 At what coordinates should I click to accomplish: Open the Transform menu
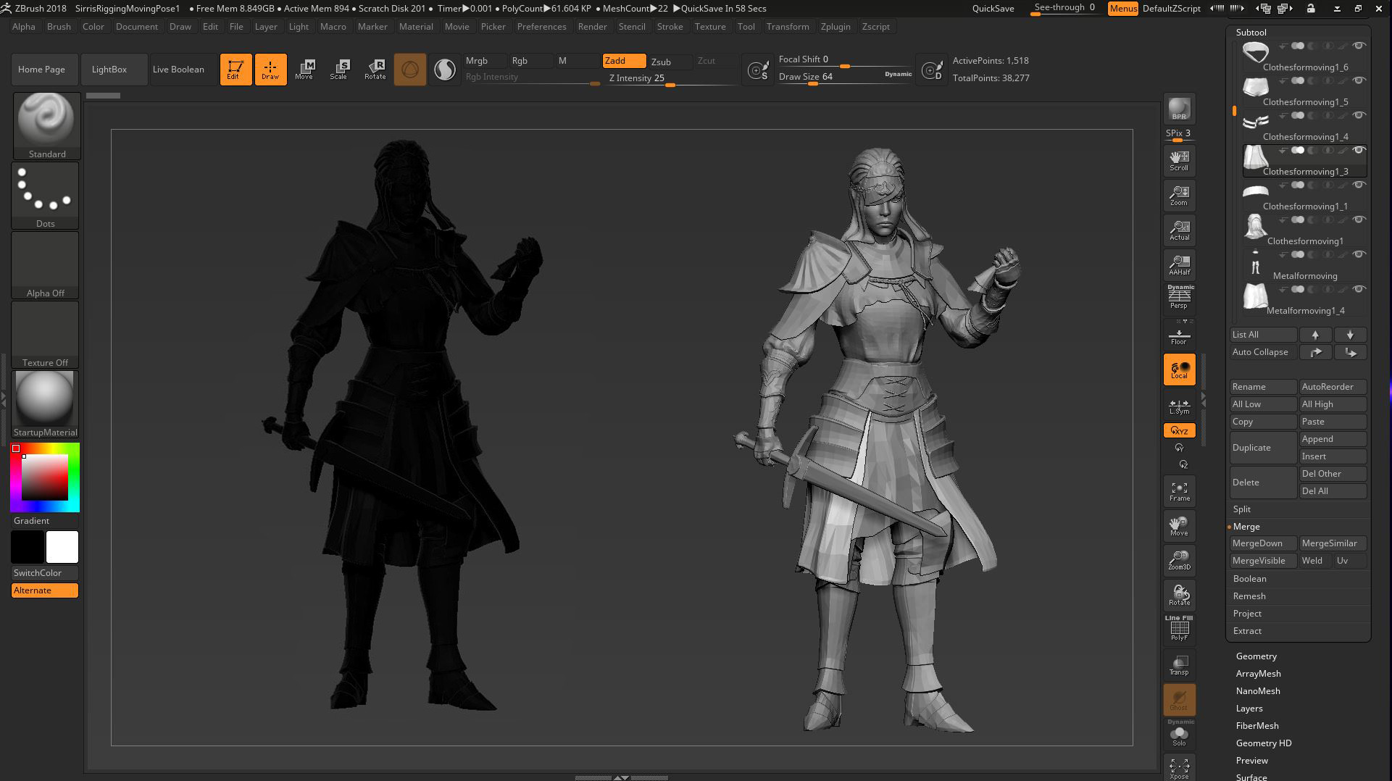(x=788, y=27)
